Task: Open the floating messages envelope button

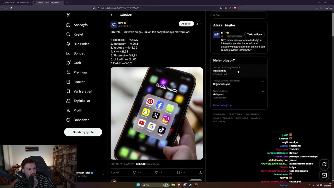Action: tap(324, 175)
